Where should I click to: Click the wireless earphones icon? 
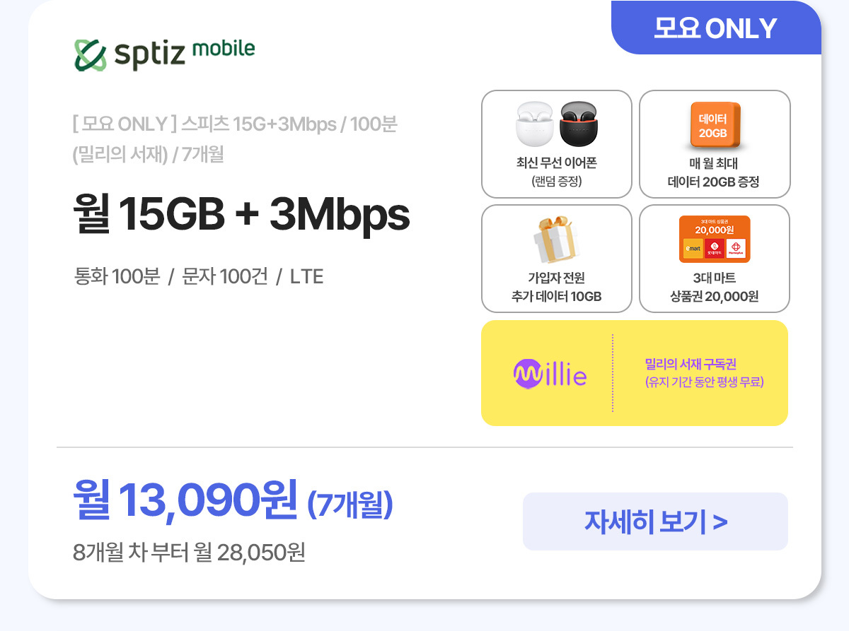point(557,124)
